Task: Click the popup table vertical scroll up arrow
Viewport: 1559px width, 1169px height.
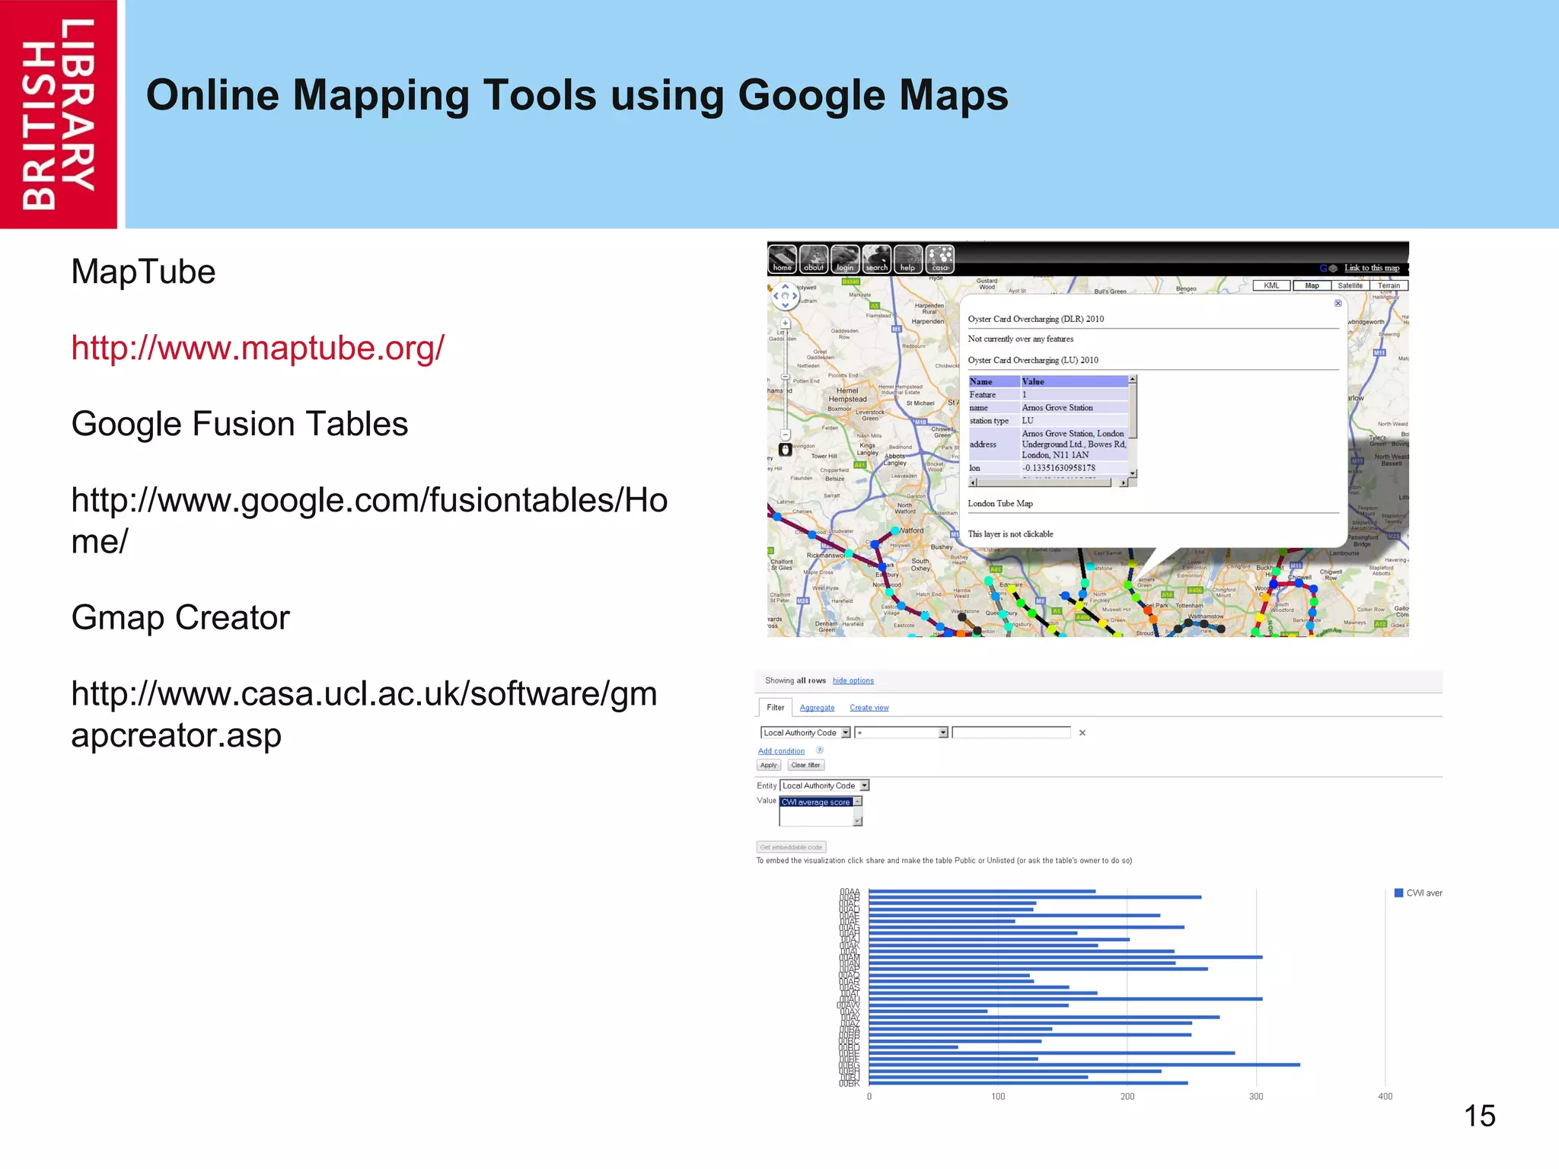Action: click(1133, 379)
